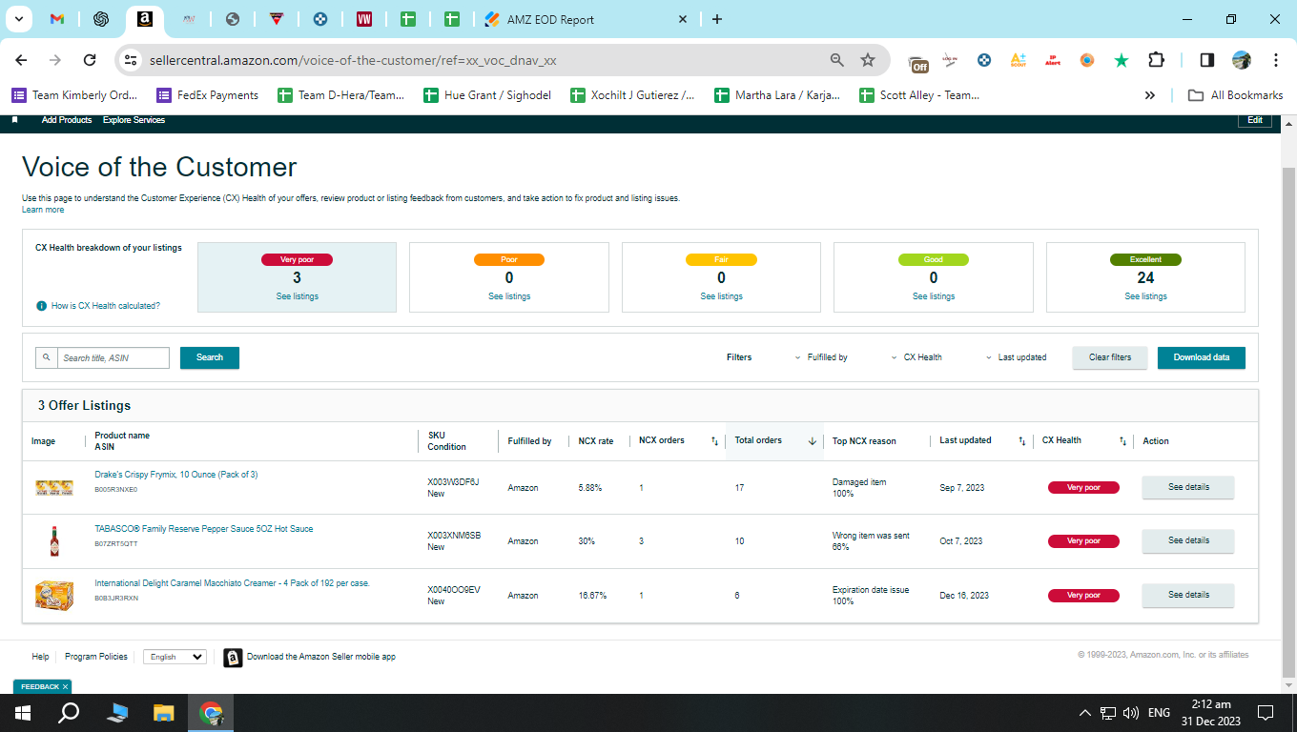This screenshot has height=732, width=1297.
Task: Click the green star extension icon
Action: coord(1122,60)
